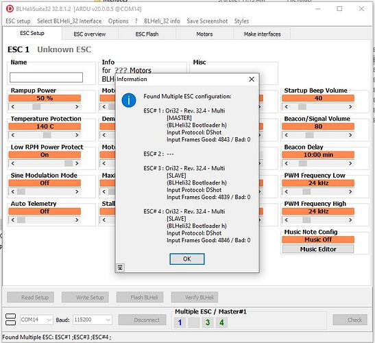Click status text 'Found Multiple ESC: ESC#1'

37,338
